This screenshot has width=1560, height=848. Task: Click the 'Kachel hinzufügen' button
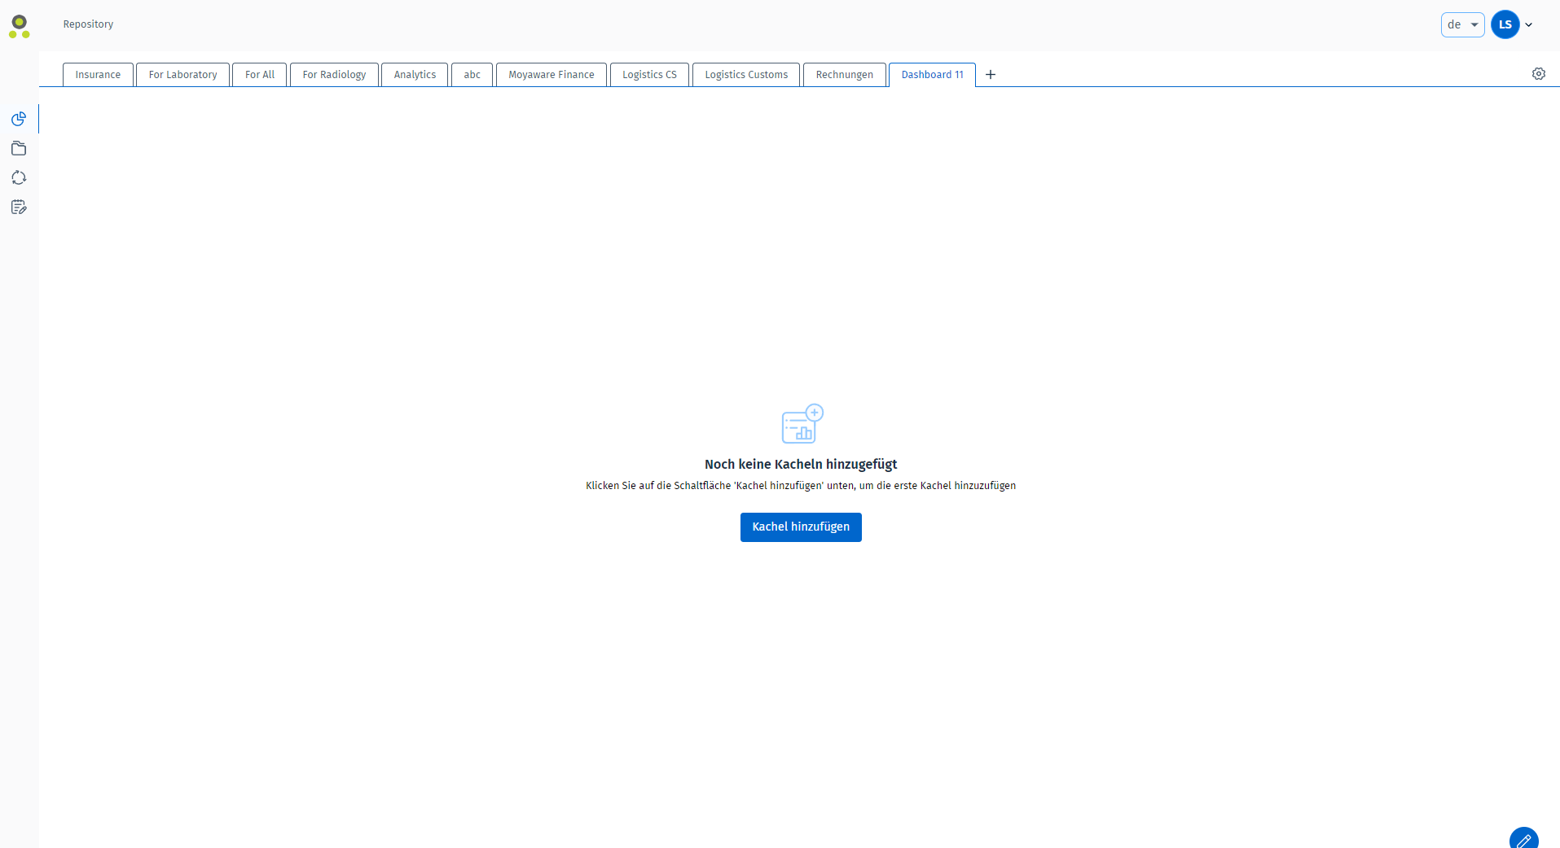[801, 527]
